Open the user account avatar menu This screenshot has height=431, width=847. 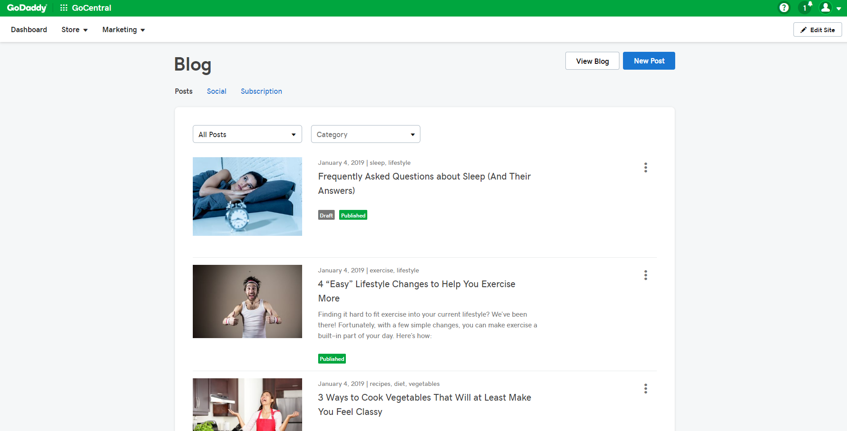click(826, 8)
